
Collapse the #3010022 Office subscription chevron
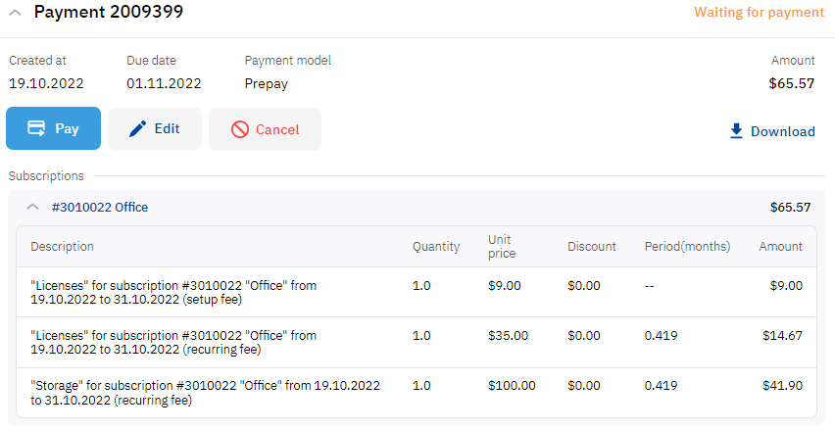point(32,207)
